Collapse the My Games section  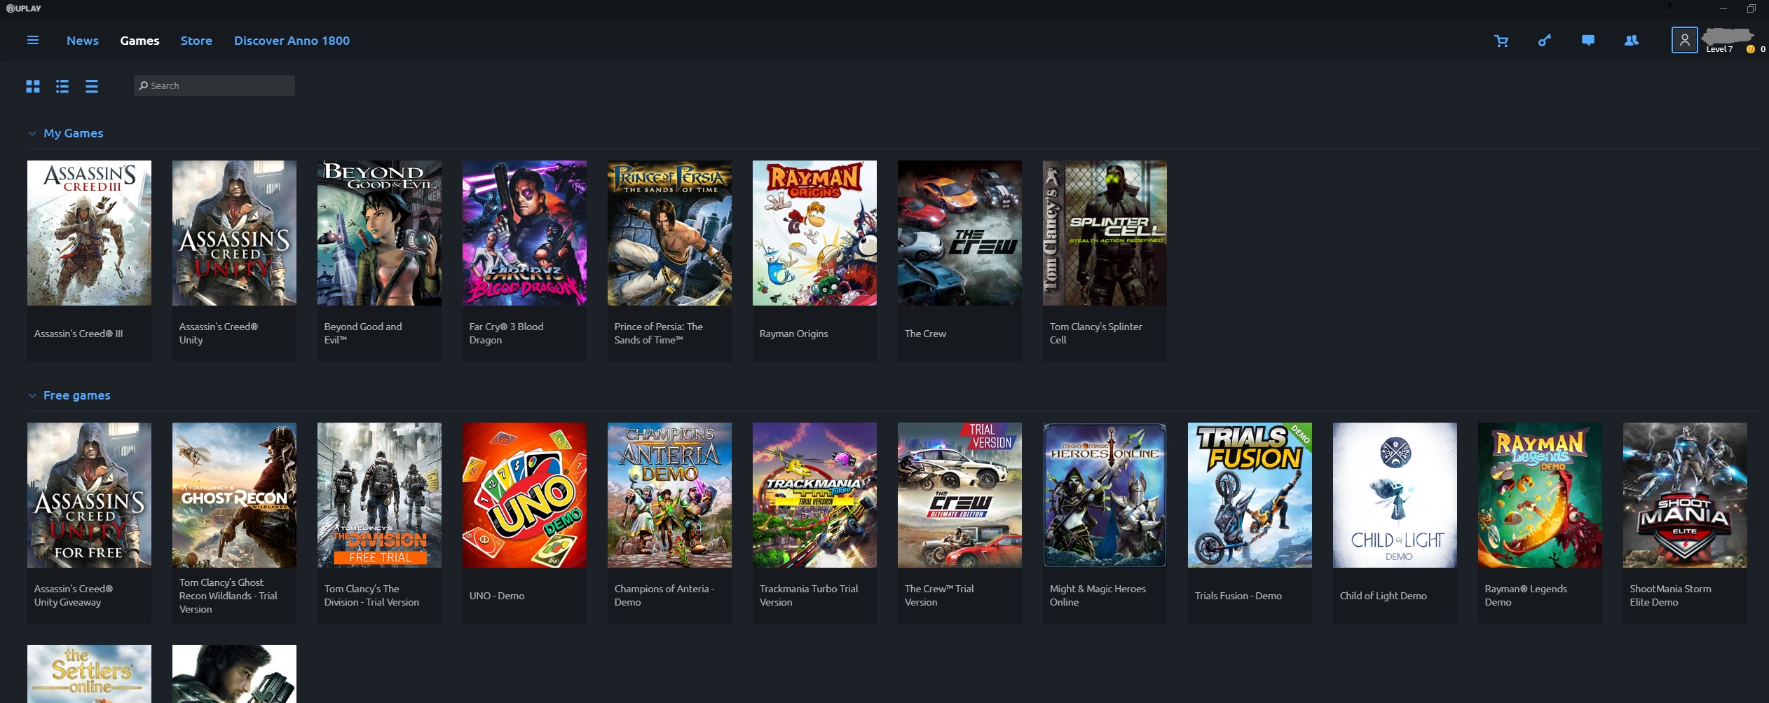click(32, 133)
